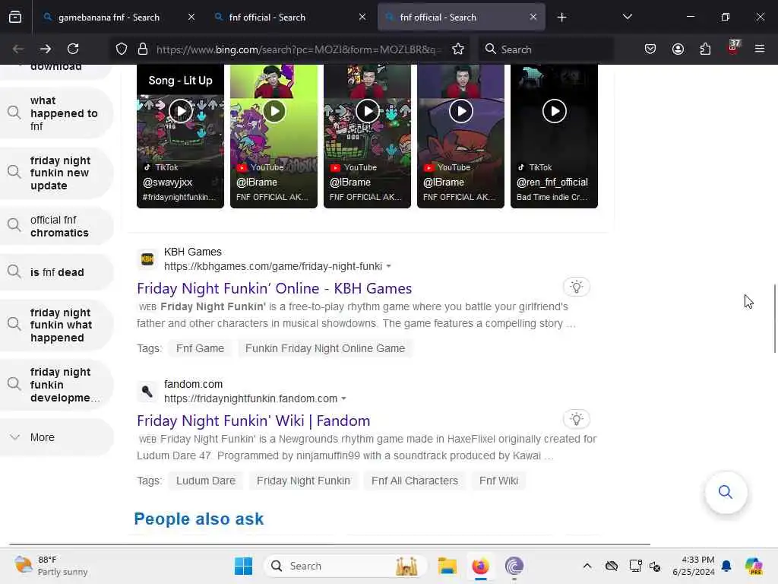Open clock showing 4:33 PM 6/25/2024
The image size is (778, 584).
coord(693,566)
